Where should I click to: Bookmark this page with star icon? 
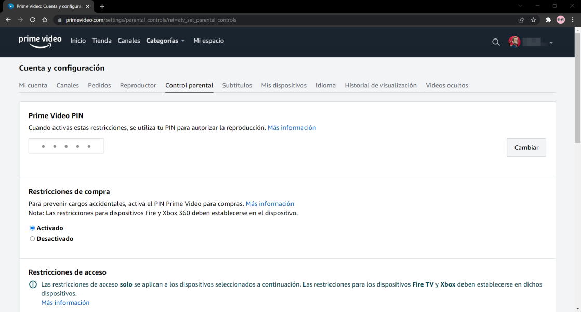[533, 20]
